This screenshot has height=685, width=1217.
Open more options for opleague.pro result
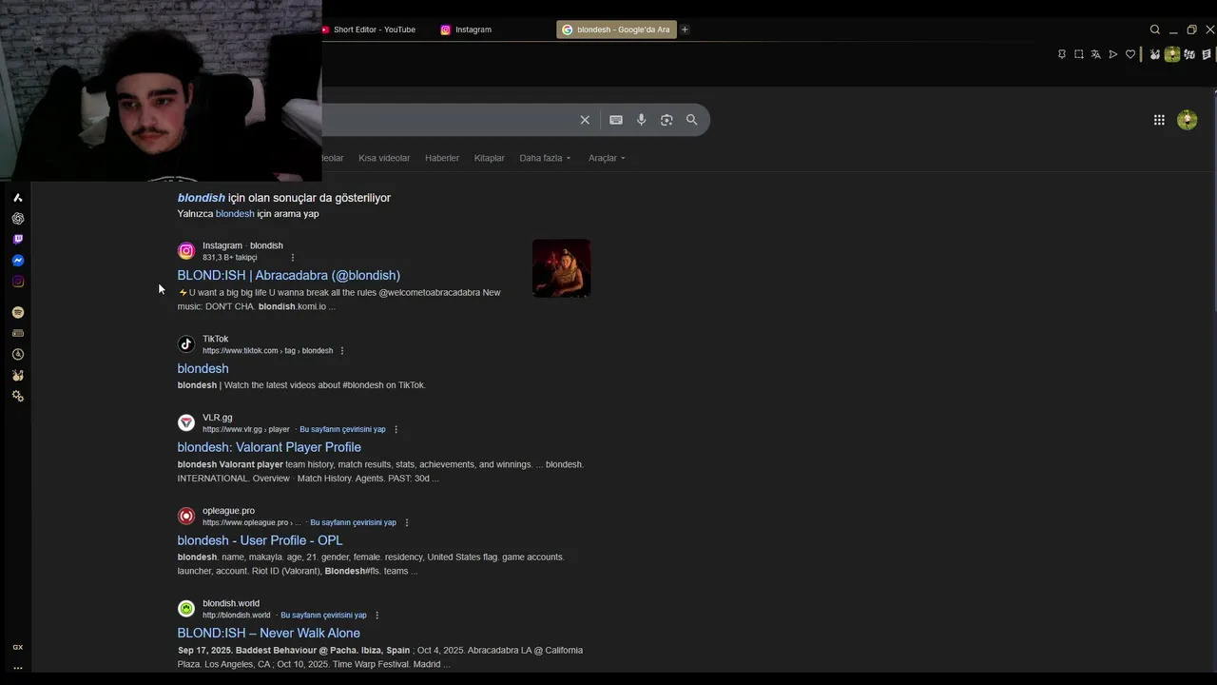click(406, 522)
